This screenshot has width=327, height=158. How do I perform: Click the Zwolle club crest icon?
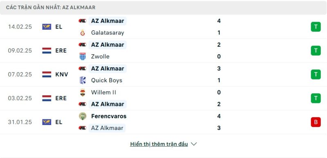(x=83, y=57)
